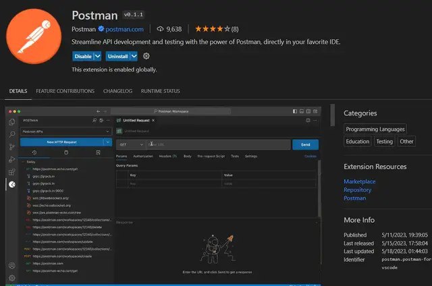Click the Enter URL input field
The height and width of the screenshot is (286, 432).
click(218, 144)
